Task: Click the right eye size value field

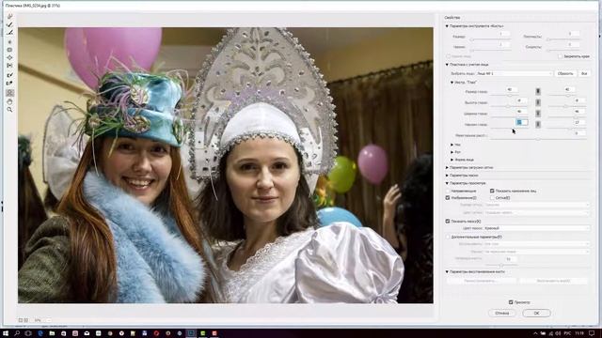Action: pos(569,89)
